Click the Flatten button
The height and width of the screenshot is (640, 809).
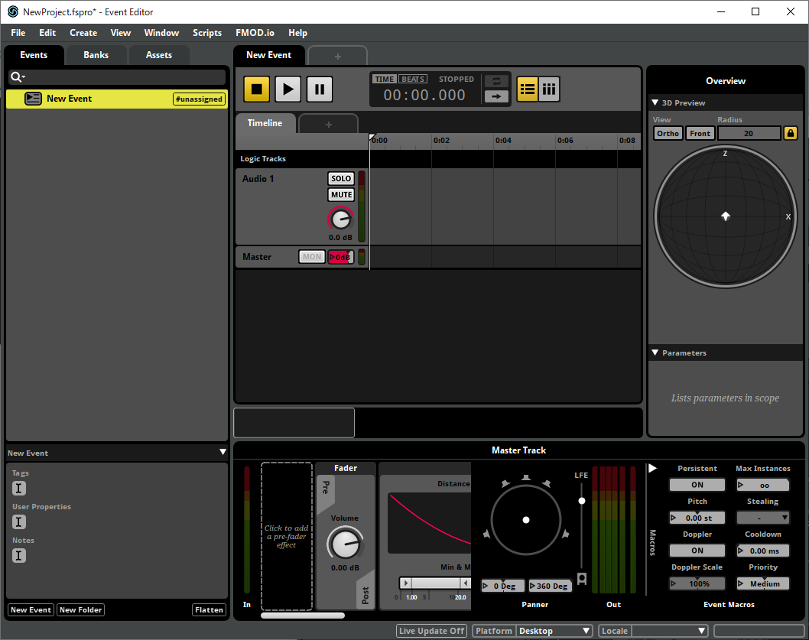pos(209,609)
